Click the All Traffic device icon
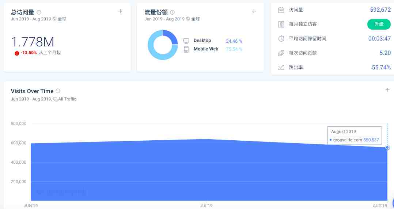Image resolution: width=394 pixels, height=209 pixels. pos(55,99)
